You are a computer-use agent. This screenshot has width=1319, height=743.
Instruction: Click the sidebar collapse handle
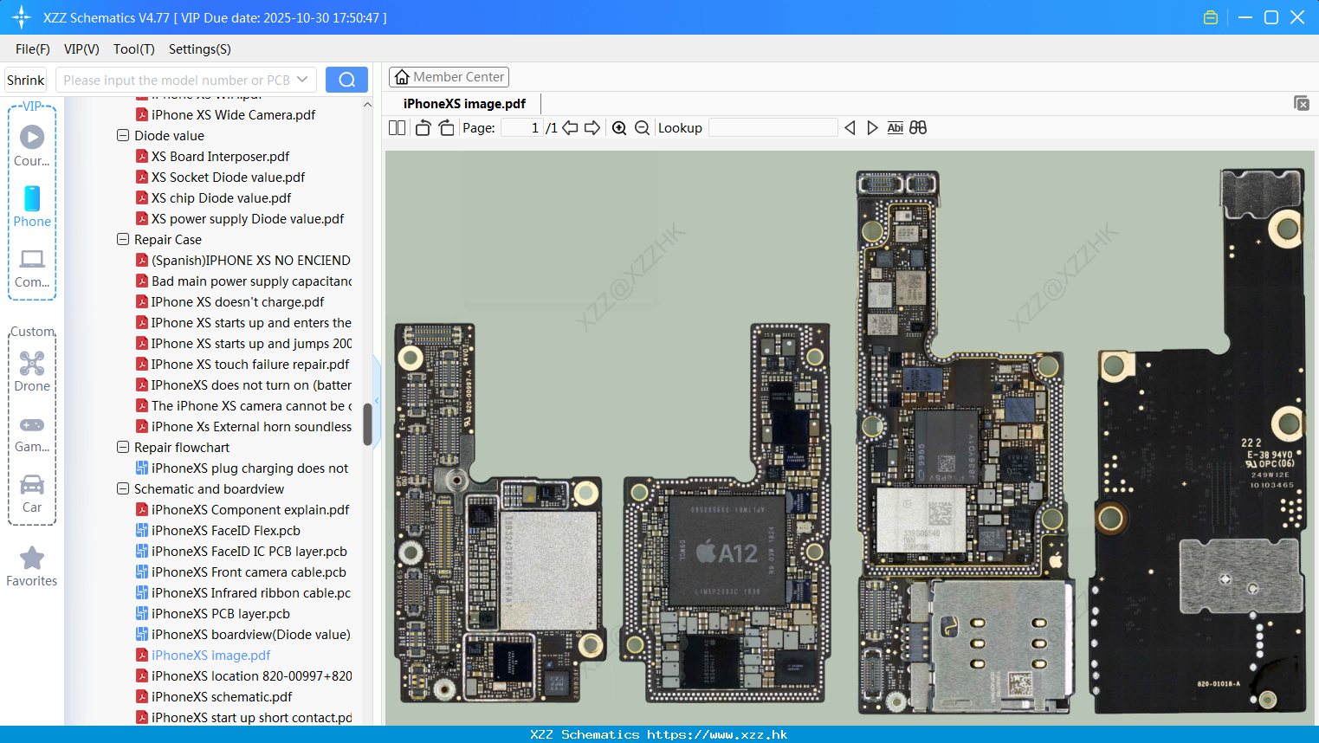377,400
